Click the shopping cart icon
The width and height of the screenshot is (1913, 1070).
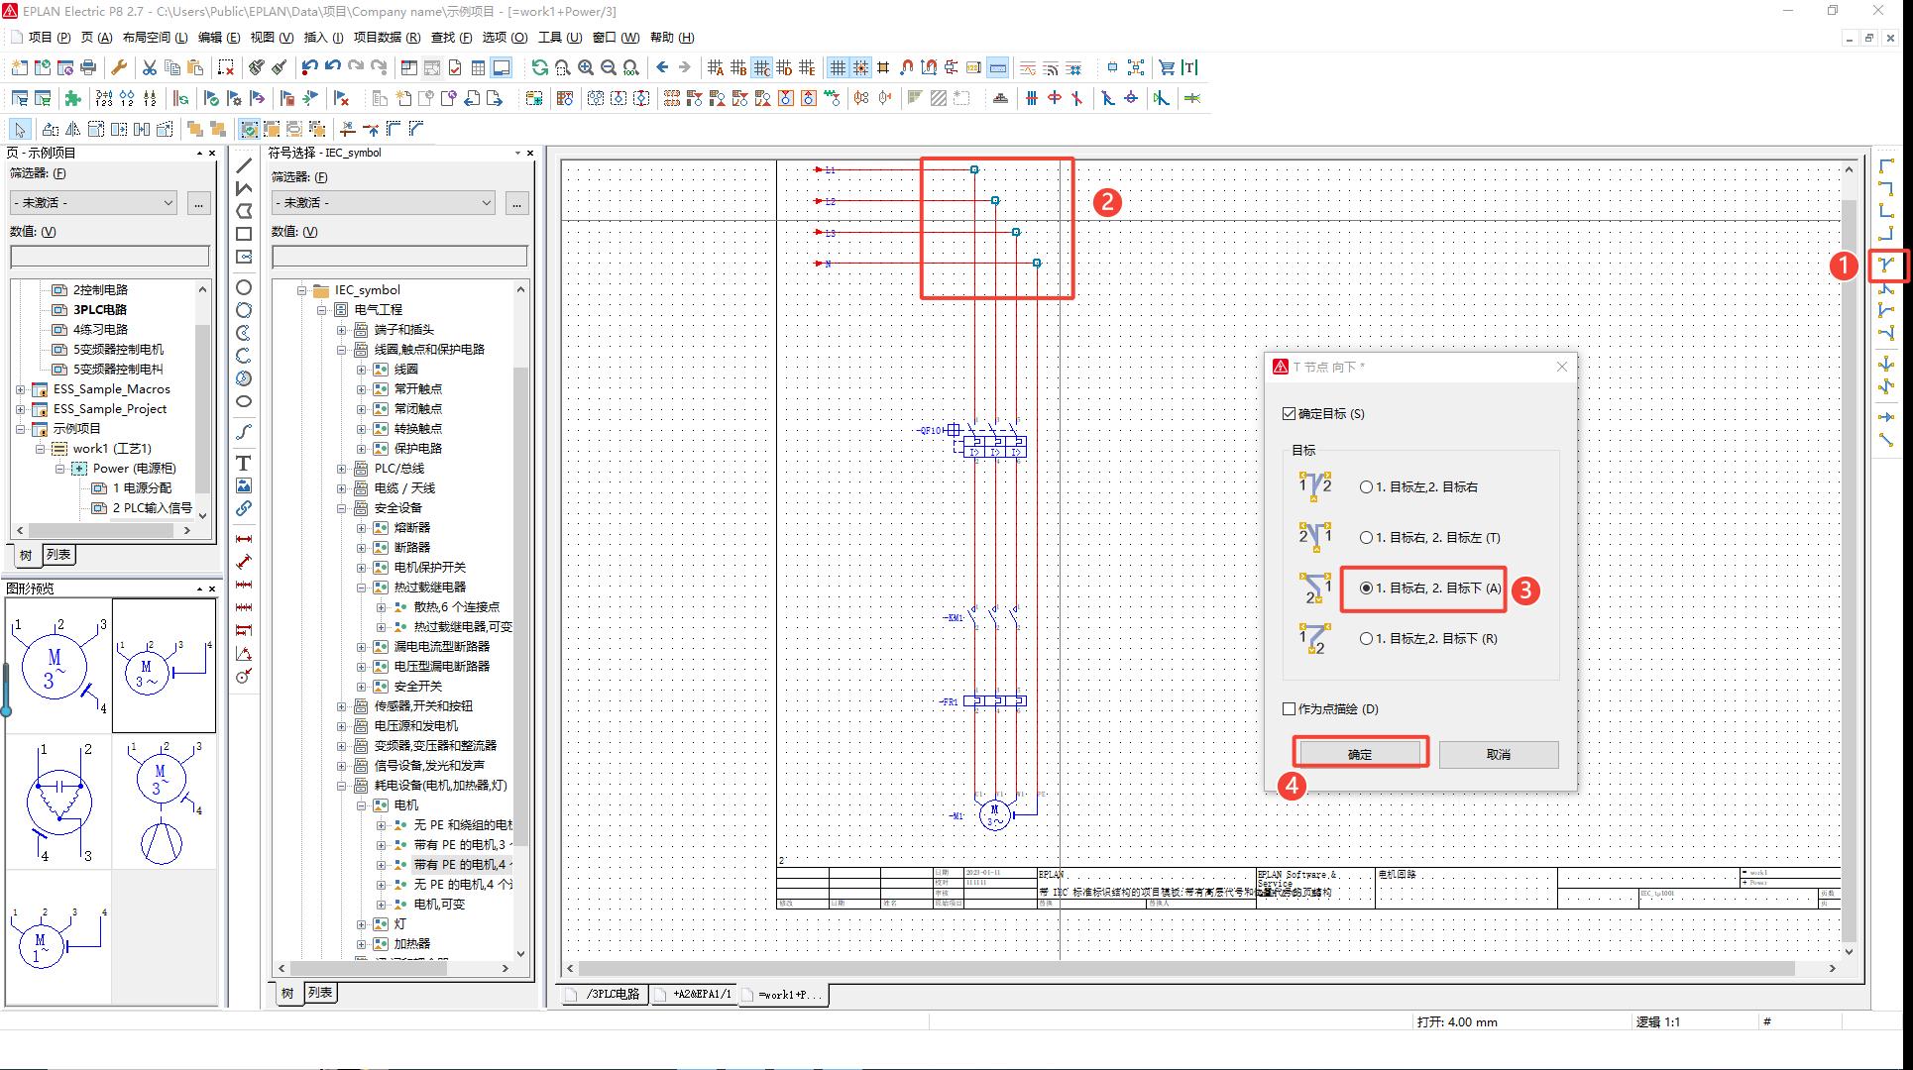pos(1167,67)
